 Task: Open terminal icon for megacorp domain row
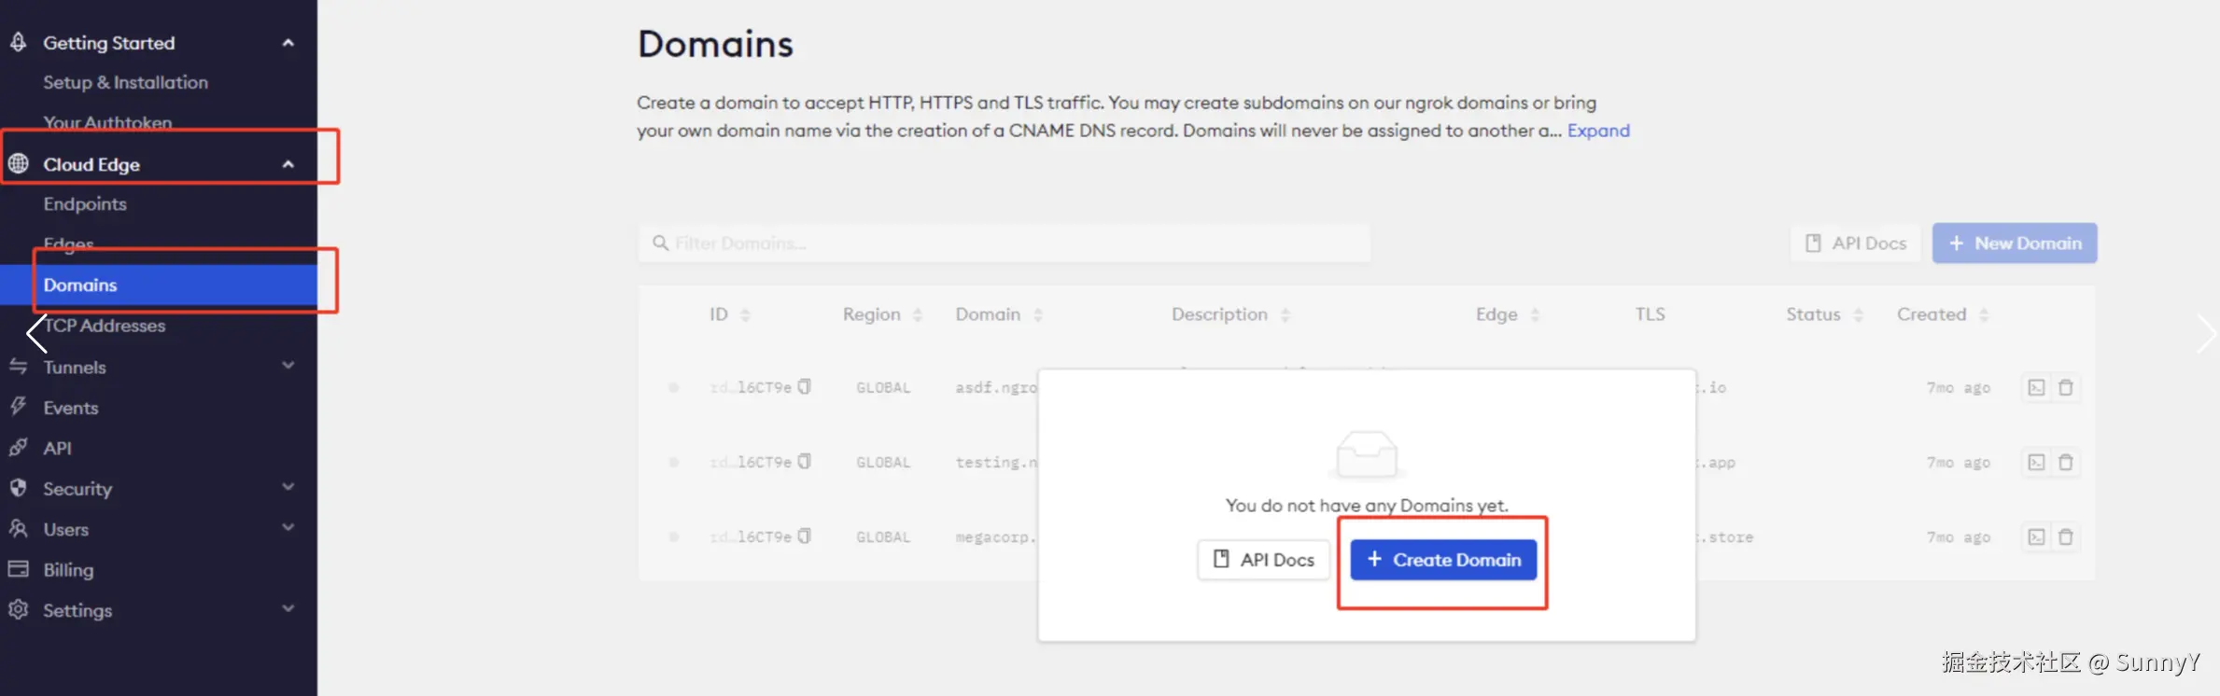click(2036, 536)
